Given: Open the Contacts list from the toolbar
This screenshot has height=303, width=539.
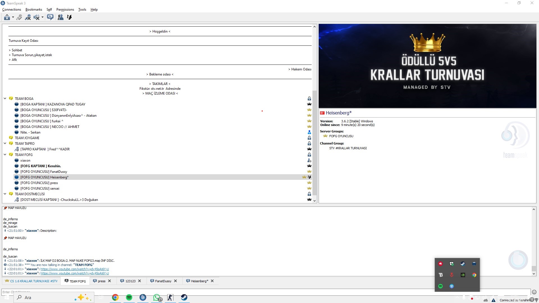Looking at the screenshot, I should [60, 17].
